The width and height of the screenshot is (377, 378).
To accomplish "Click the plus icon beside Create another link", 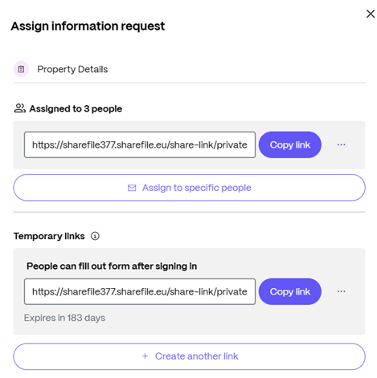I will pos(145,356).
